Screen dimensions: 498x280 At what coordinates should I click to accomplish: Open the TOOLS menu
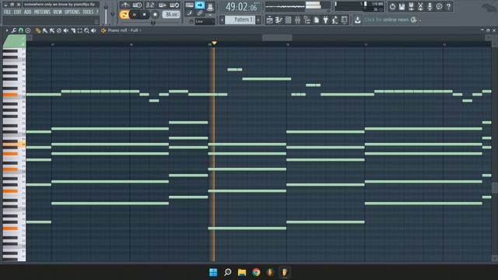(x=88, y=12)
